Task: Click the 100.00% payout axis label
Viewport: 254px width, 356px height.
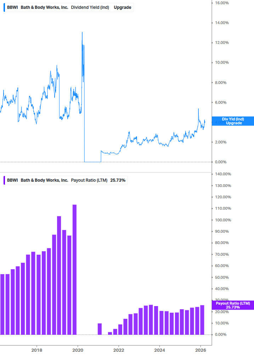Action: click(223, 220)
